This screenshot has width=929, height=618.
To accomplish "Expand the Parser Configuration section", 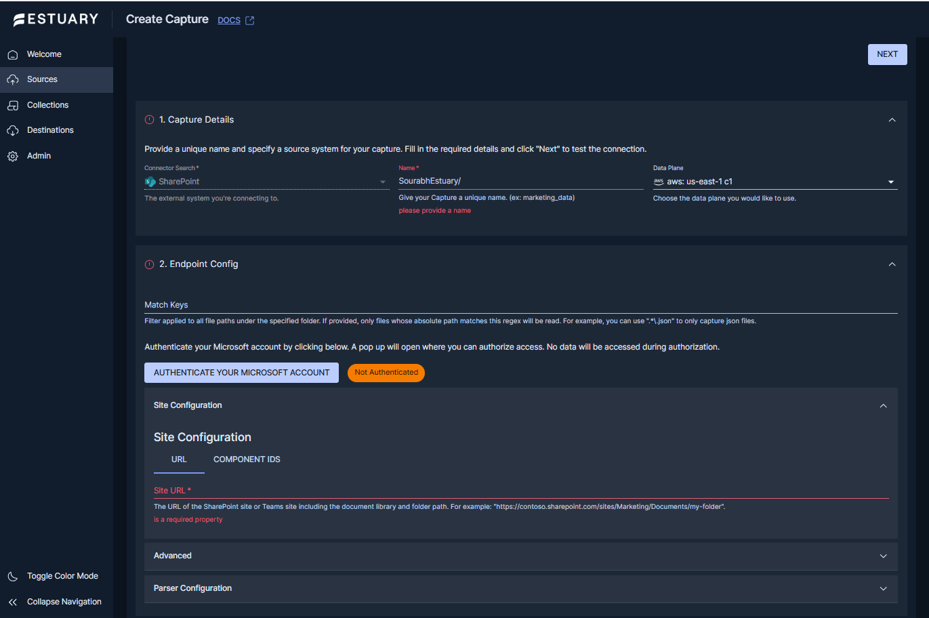I will [883, 589].
